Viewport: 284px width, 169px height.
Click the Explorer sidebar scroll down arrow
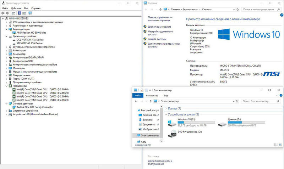pos(161,141)
